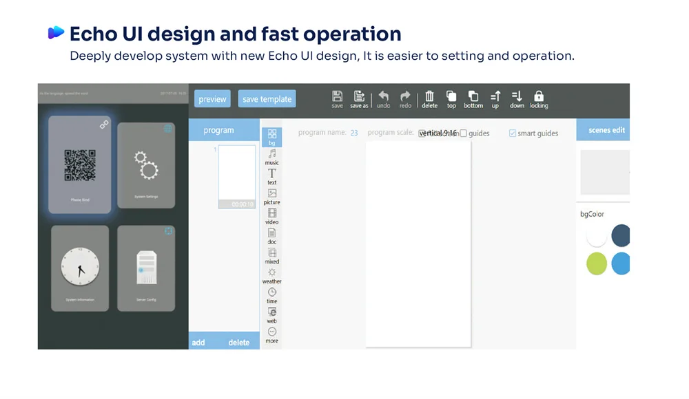Open the more options in sidebar
689x399 pixels.
[272, 334]
